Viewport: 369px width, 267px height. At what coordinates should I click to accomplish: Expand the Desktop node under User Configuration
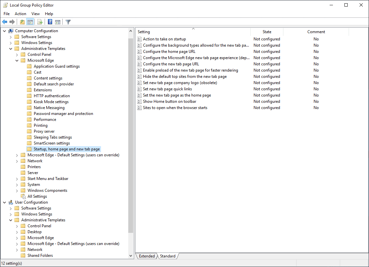tap(17, 232)
